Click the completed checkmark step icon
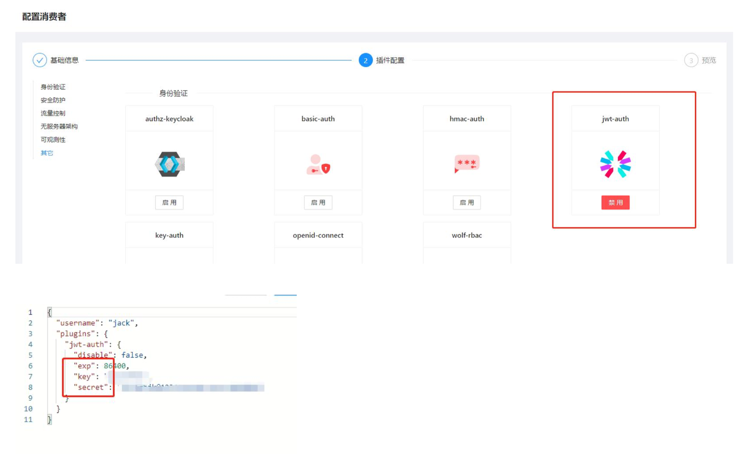This screenshot has width=742, height=455. click(x=39, y=60)
